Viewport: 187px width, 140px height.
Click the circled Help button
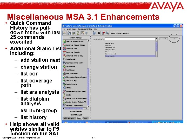pos(174,39)
